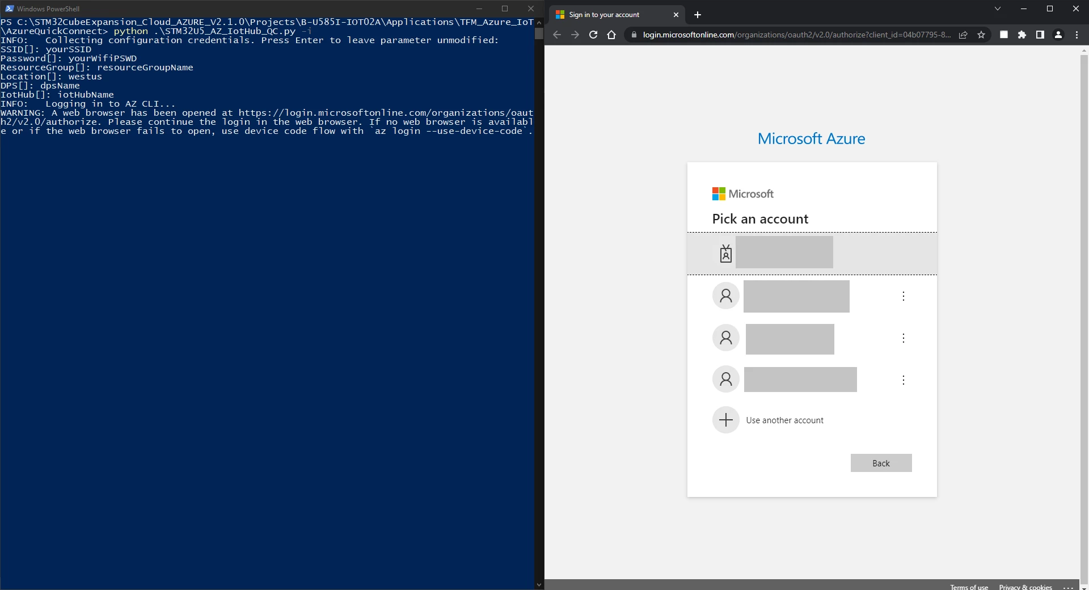Open options for the third listed account
Viewport: 1089px width, 590px height.
(x=904, y=338)
